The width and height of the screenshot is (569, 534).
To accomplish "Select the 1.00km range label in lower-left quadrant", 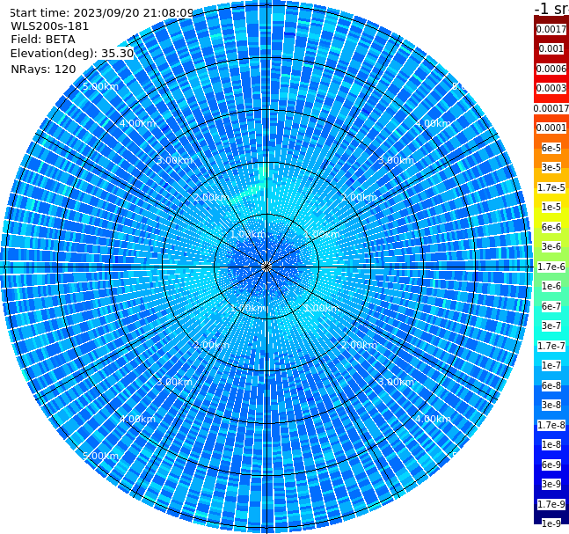I will click(x=249, y=308).
